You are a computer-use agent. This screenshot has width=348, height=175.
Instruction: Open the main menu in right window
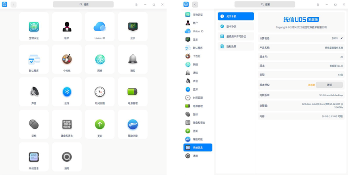[x=318, y=4]
